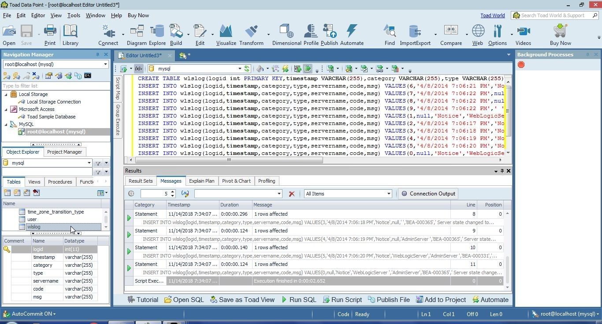Switch to the Explain Plan tab
This screenshot has height=324, width=602.
[201, 181]
